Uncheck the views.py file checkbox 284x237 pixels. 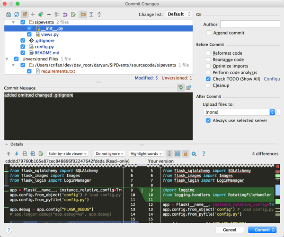[29, 34]
